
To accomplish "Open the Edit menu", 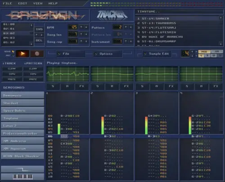I will click(22, 3).
